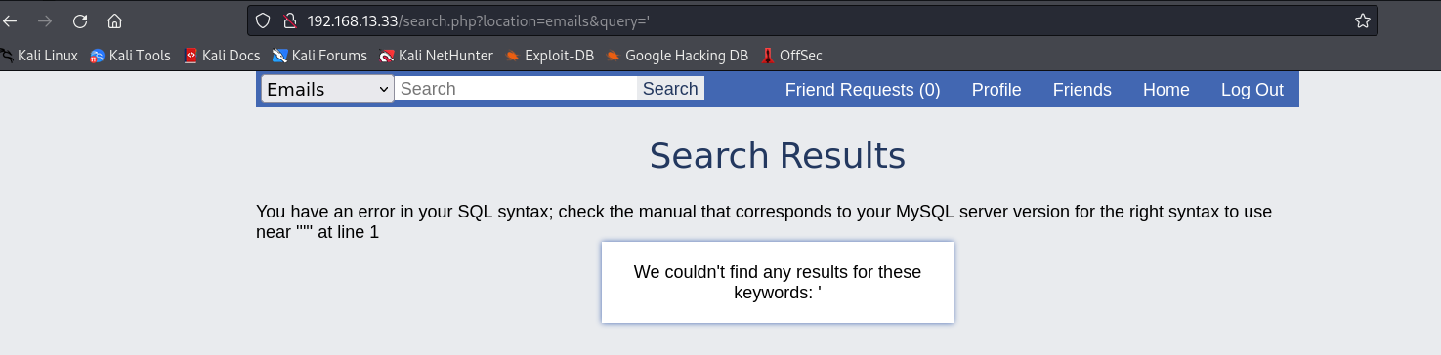Click the insecure connection padlock icon
The width and height of the screenshot is (1441, 355).
(288, 20)
